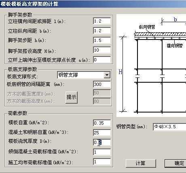Image resolution: width=186 pixels, height=173 pixels.
Task: Open the 板底支撑形式 dropdown arrow
Action: pyautogui.click(x=107, y=75)
